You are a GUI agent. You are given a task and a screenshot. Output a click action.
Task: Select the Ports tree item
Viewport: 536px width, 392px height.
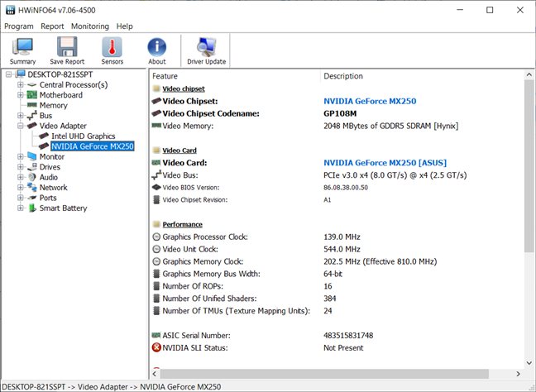point(48,198)
